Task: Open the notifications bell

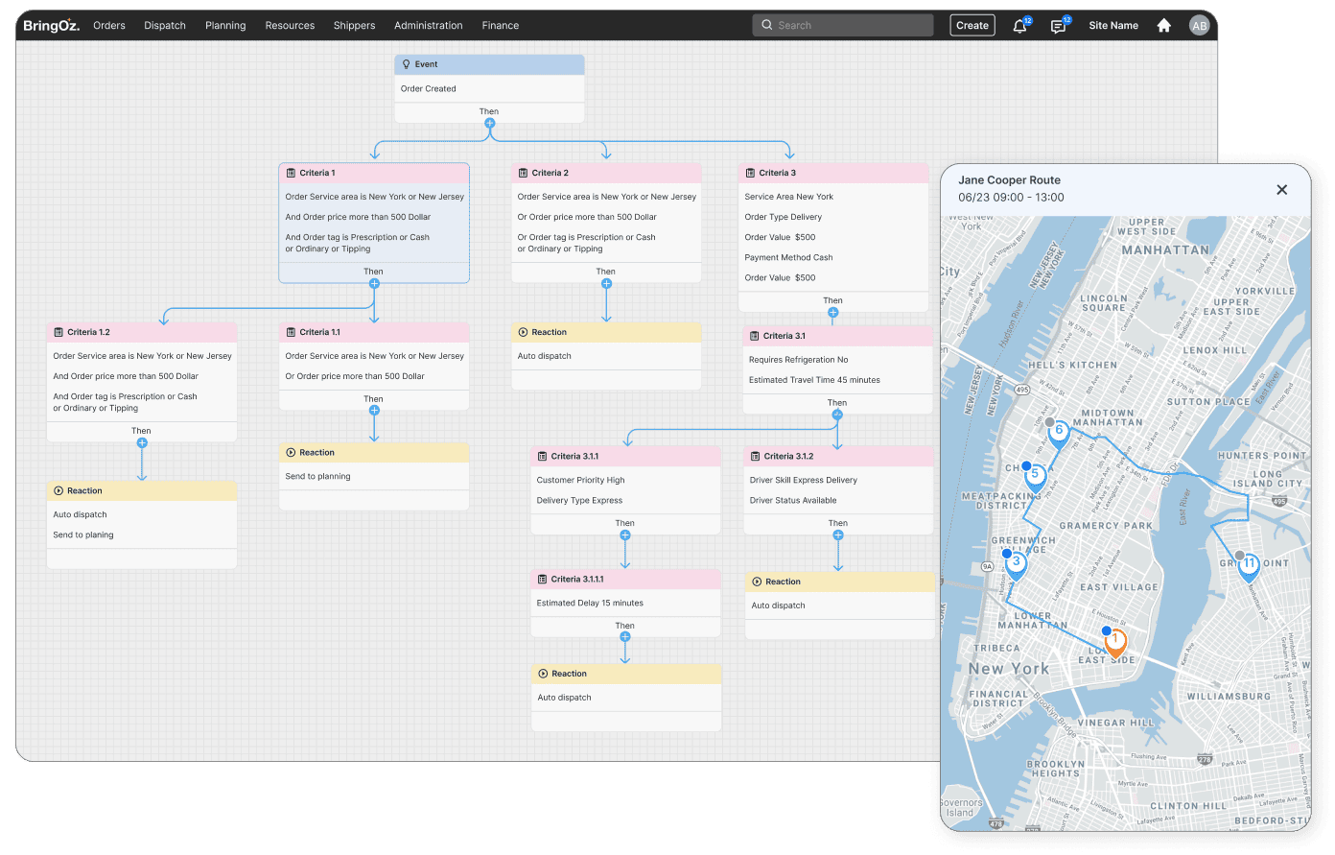Action: click(x=1019, y=26)
